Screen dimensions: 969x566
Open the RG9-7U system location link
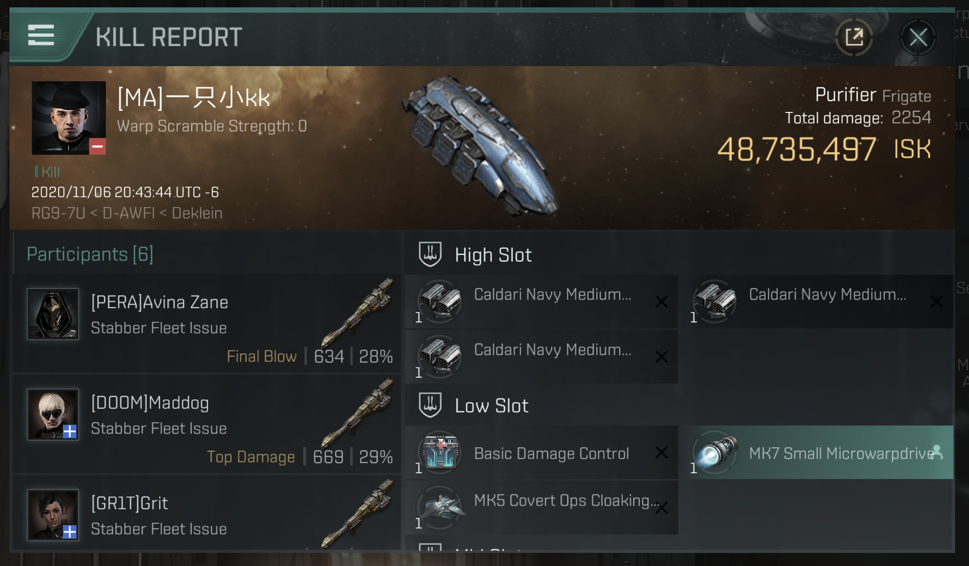(x=58, y=213)
